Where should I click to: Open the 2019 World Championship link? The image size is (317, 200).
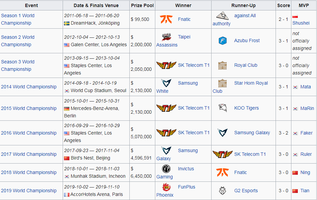pos(29,191)
